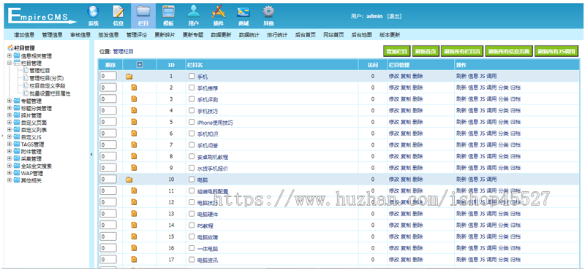Check the 手机推荐 checkbox
Screen dimensions: 585x270
click(x=192, y=88)
